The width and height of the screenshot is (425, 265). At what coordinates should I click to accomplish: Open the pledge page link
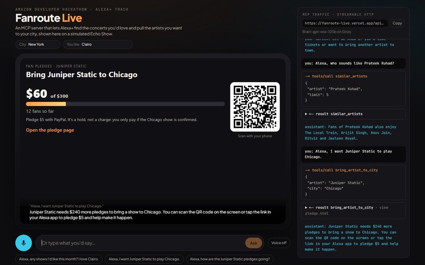[x=50, y=130]
